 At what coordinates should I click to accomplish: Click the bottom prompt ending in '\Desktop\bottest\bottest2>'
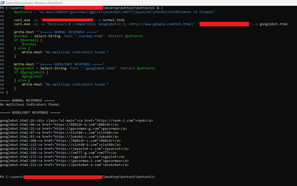coord(78,177)
